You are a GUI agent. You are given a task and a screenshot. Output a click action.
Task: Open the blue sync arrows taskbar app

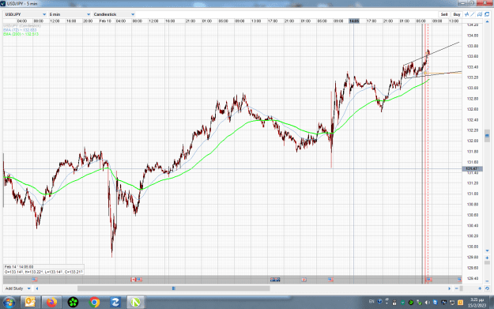115,303
